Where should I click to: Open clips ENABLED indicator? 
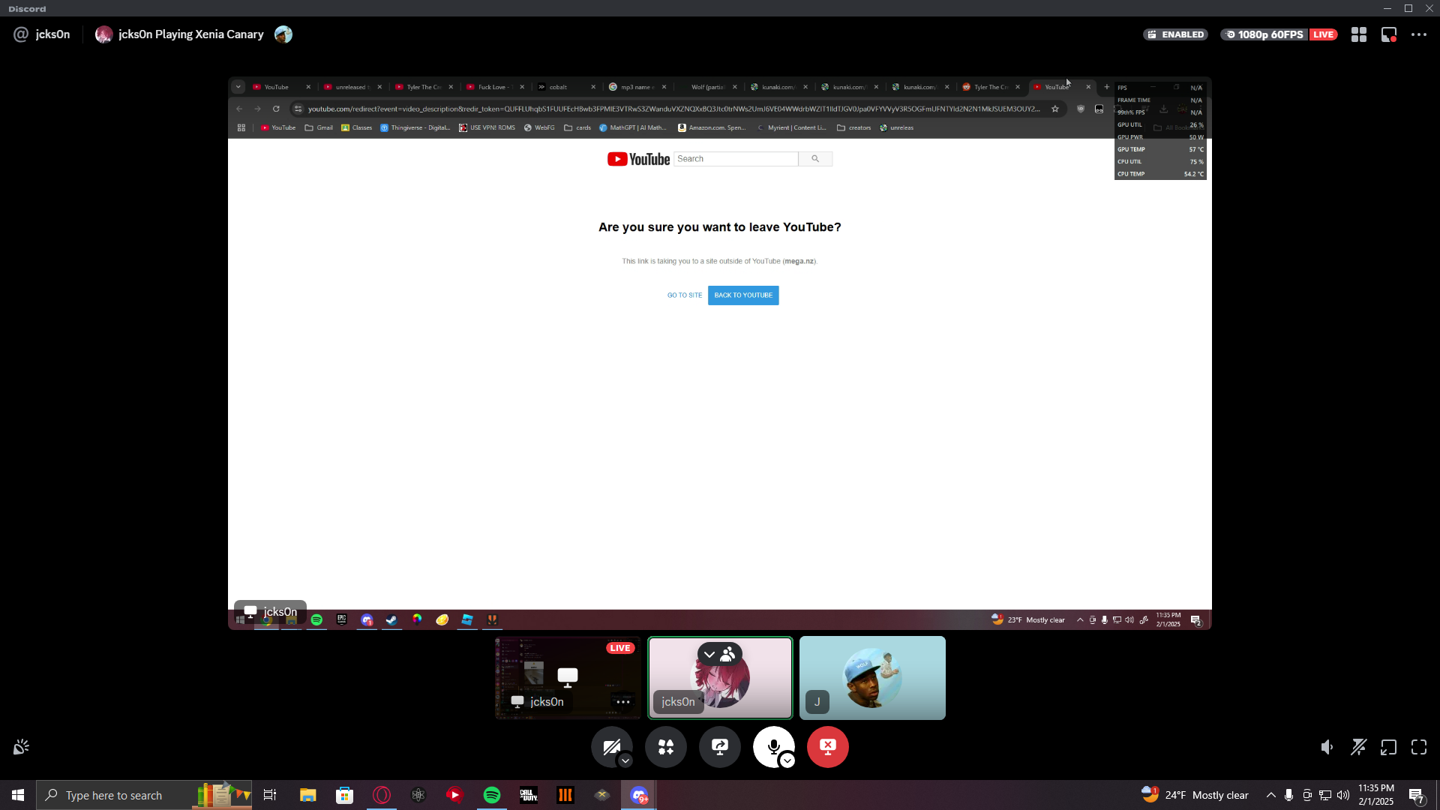(1175, 34)
